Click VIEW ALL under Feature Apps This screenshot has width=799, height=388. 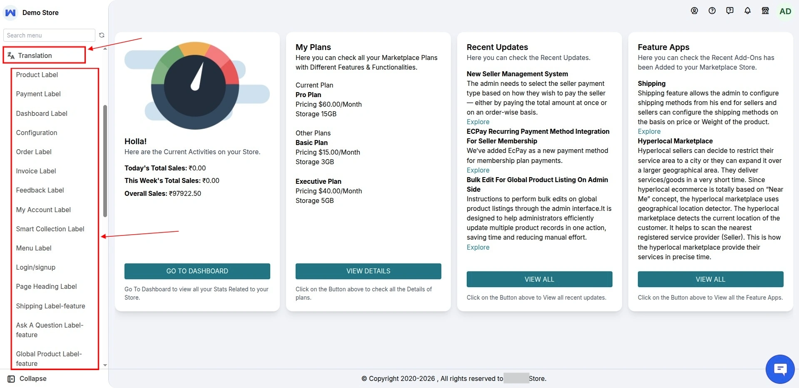point(711,279)
